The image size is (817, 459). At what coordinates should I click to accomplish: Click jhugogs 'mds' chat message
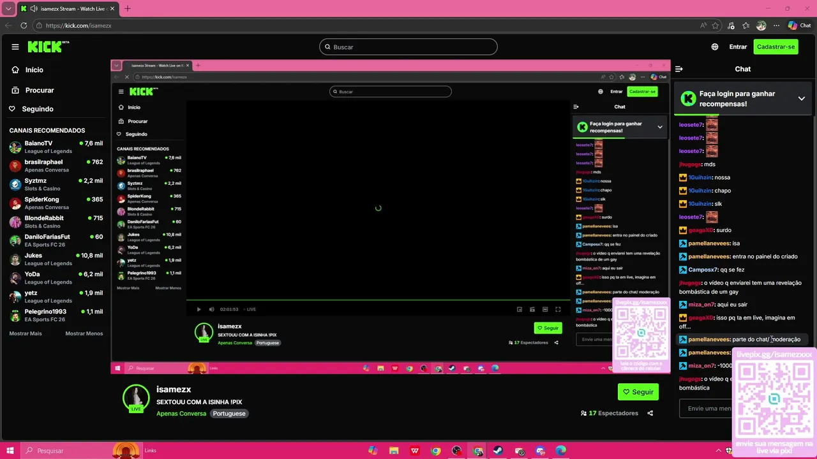tap(697, 164)
